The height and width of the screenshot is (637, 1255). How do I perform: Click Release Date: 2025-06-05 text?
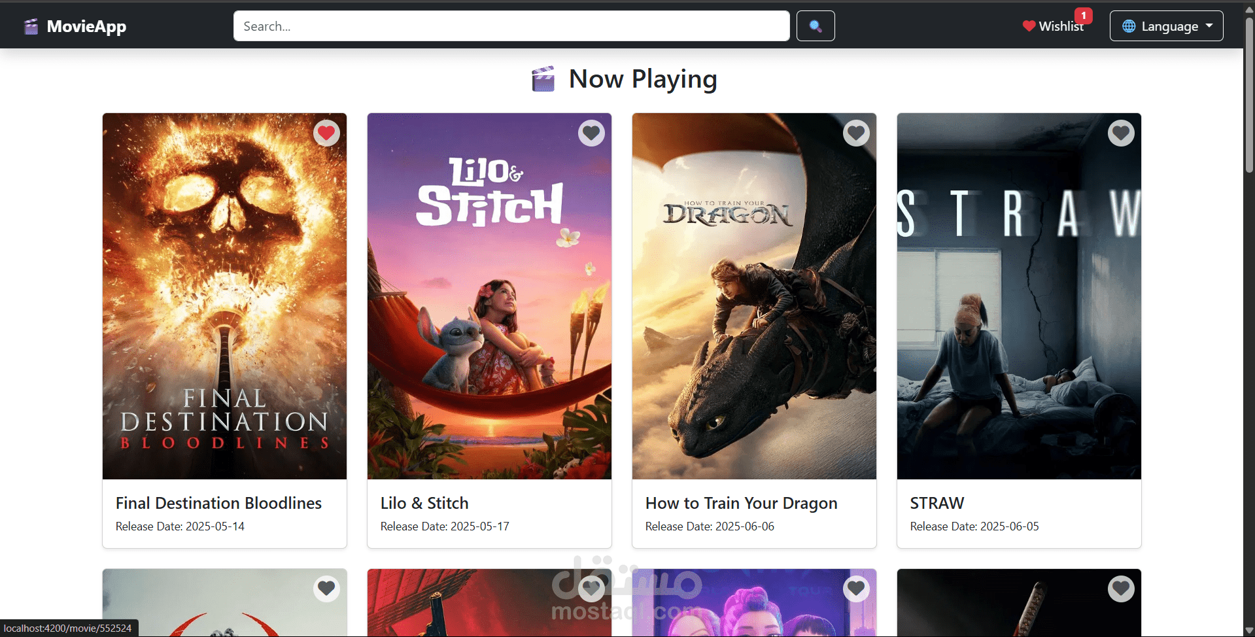click(x=974, y=526)
